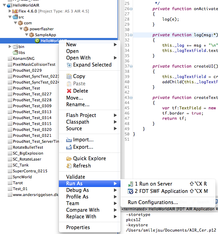Fold the function at line 43

[131, 98]
